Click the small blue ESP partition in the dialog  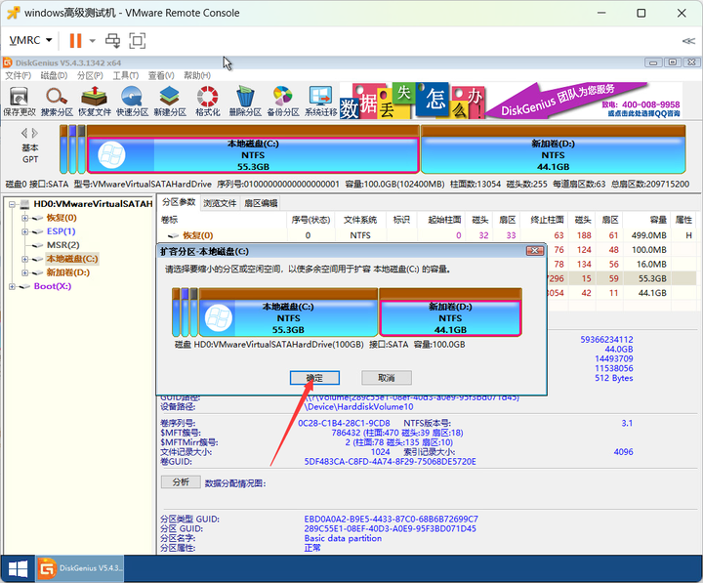[185, 312]
